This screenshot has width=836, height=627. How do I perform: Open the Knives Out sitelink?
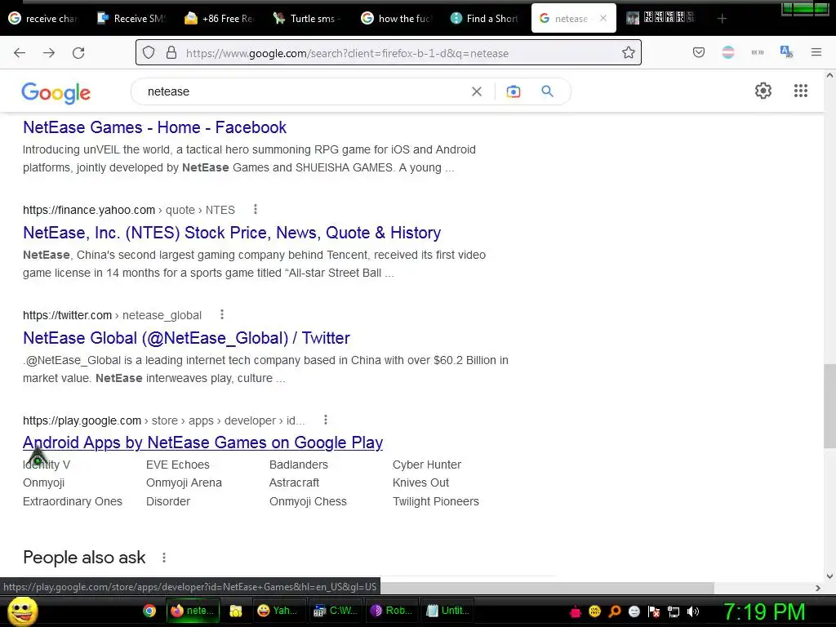(x=420, y=482)
